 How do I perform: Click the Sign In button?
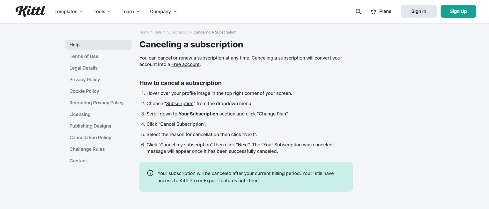pyautogui.click(x=418, y=11)
